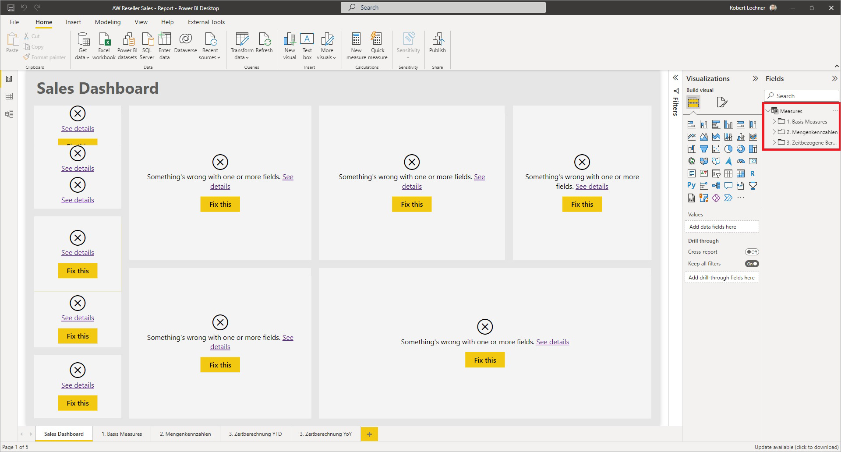Click the Search field in the Fields pane

pos(801,95)
